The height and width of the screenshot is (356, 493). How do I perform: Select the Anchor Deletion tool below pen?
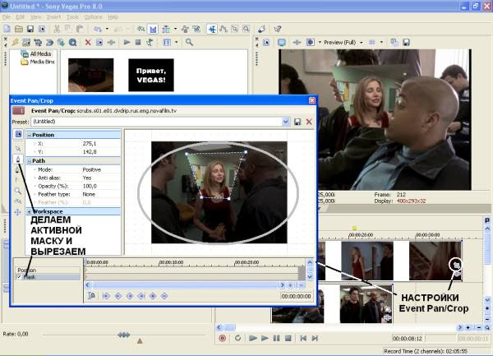17,170
